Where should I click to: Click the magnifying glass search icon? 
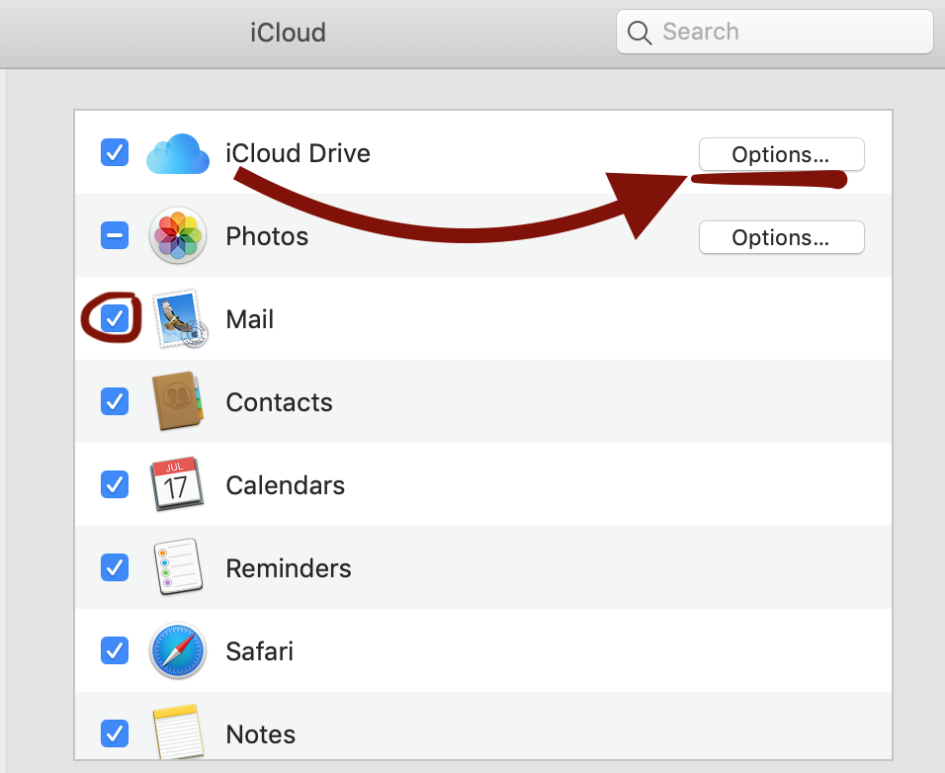tap(640, 33)
